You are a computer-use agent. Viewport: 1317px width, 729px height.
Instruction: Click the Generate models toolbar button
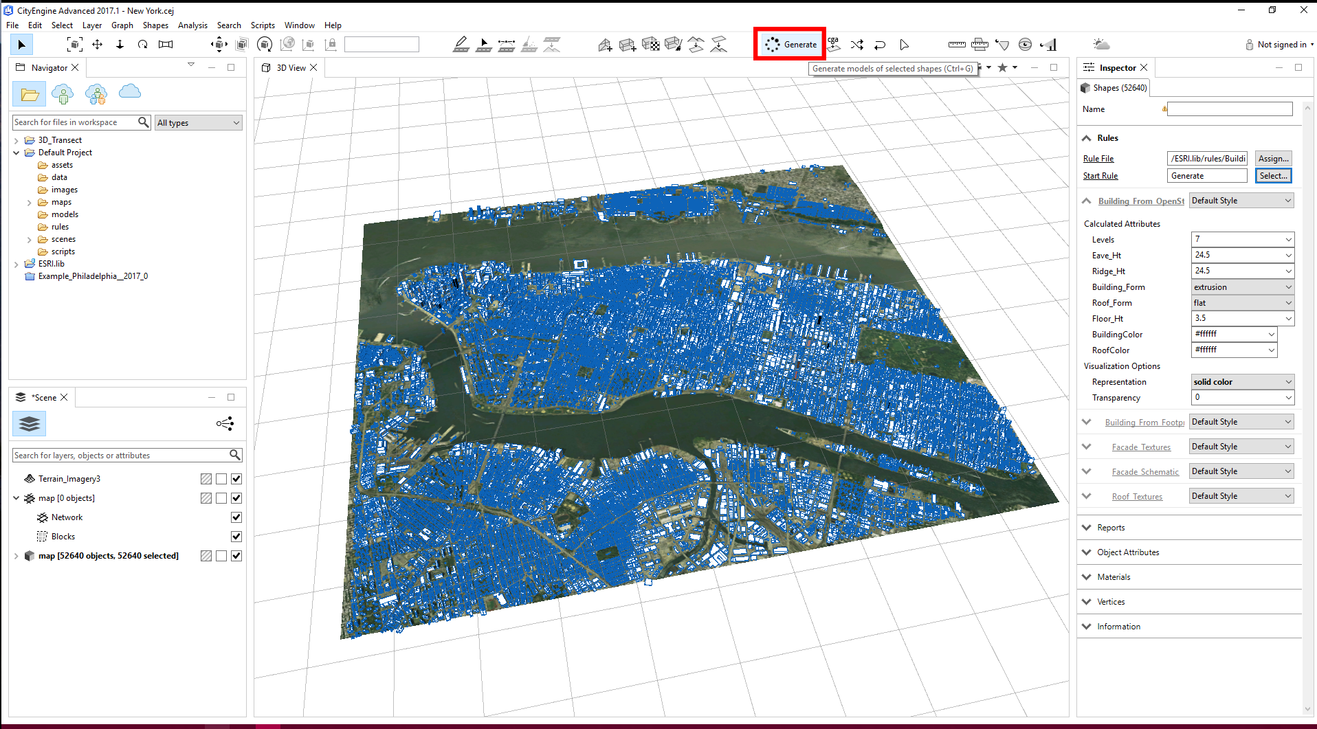pyautogui.click(x=790, y=45)
